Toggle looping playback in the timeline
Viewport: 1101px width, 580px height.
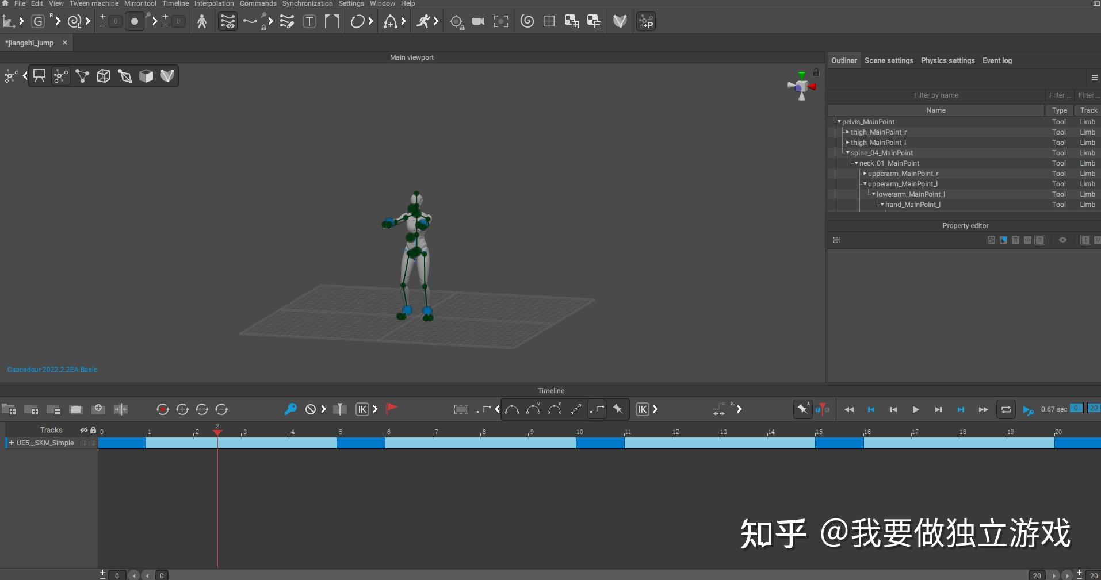1006,409
